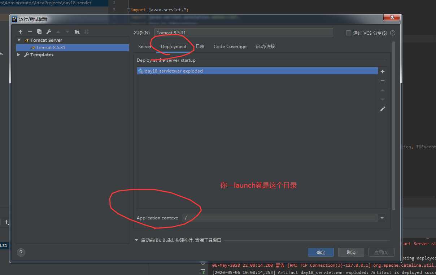Screen dimensions: 436x275
Task: Switch to Code Coverage tab
Action: pos(230,47)
